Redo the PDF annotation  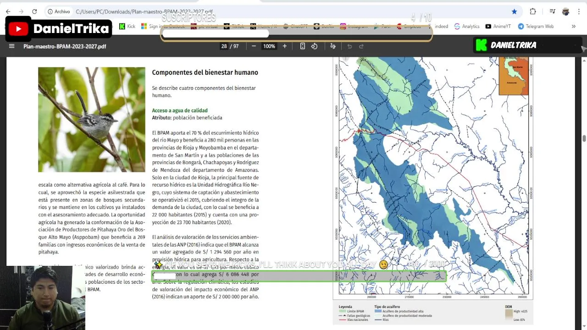click(x=361, y=46)
